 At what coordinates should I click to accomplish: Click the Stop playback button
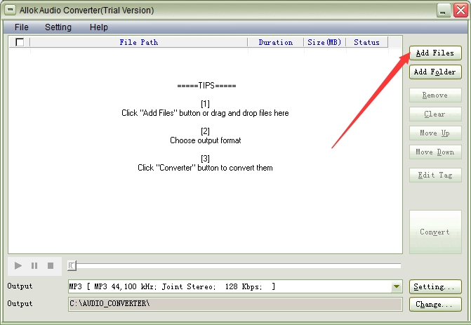click(x=51, y=265)
